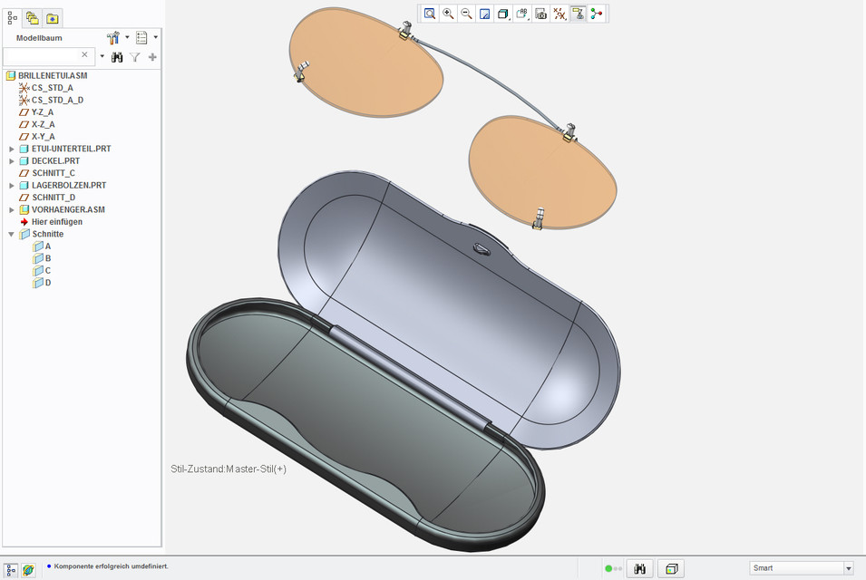Collapse the Schnitte tree node
866x580 pixels.
click(12, 234)
